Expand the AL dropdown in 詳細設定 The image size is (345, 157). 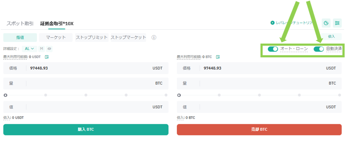click(29, 49)
